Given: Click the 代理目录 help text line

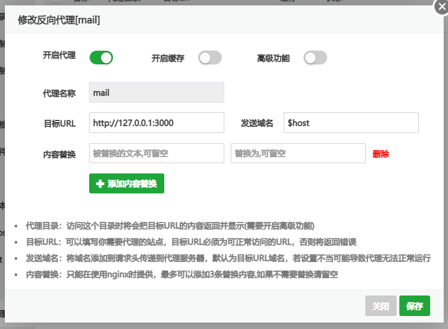Looking at the screenshot, I should click(x=170, y=225).
